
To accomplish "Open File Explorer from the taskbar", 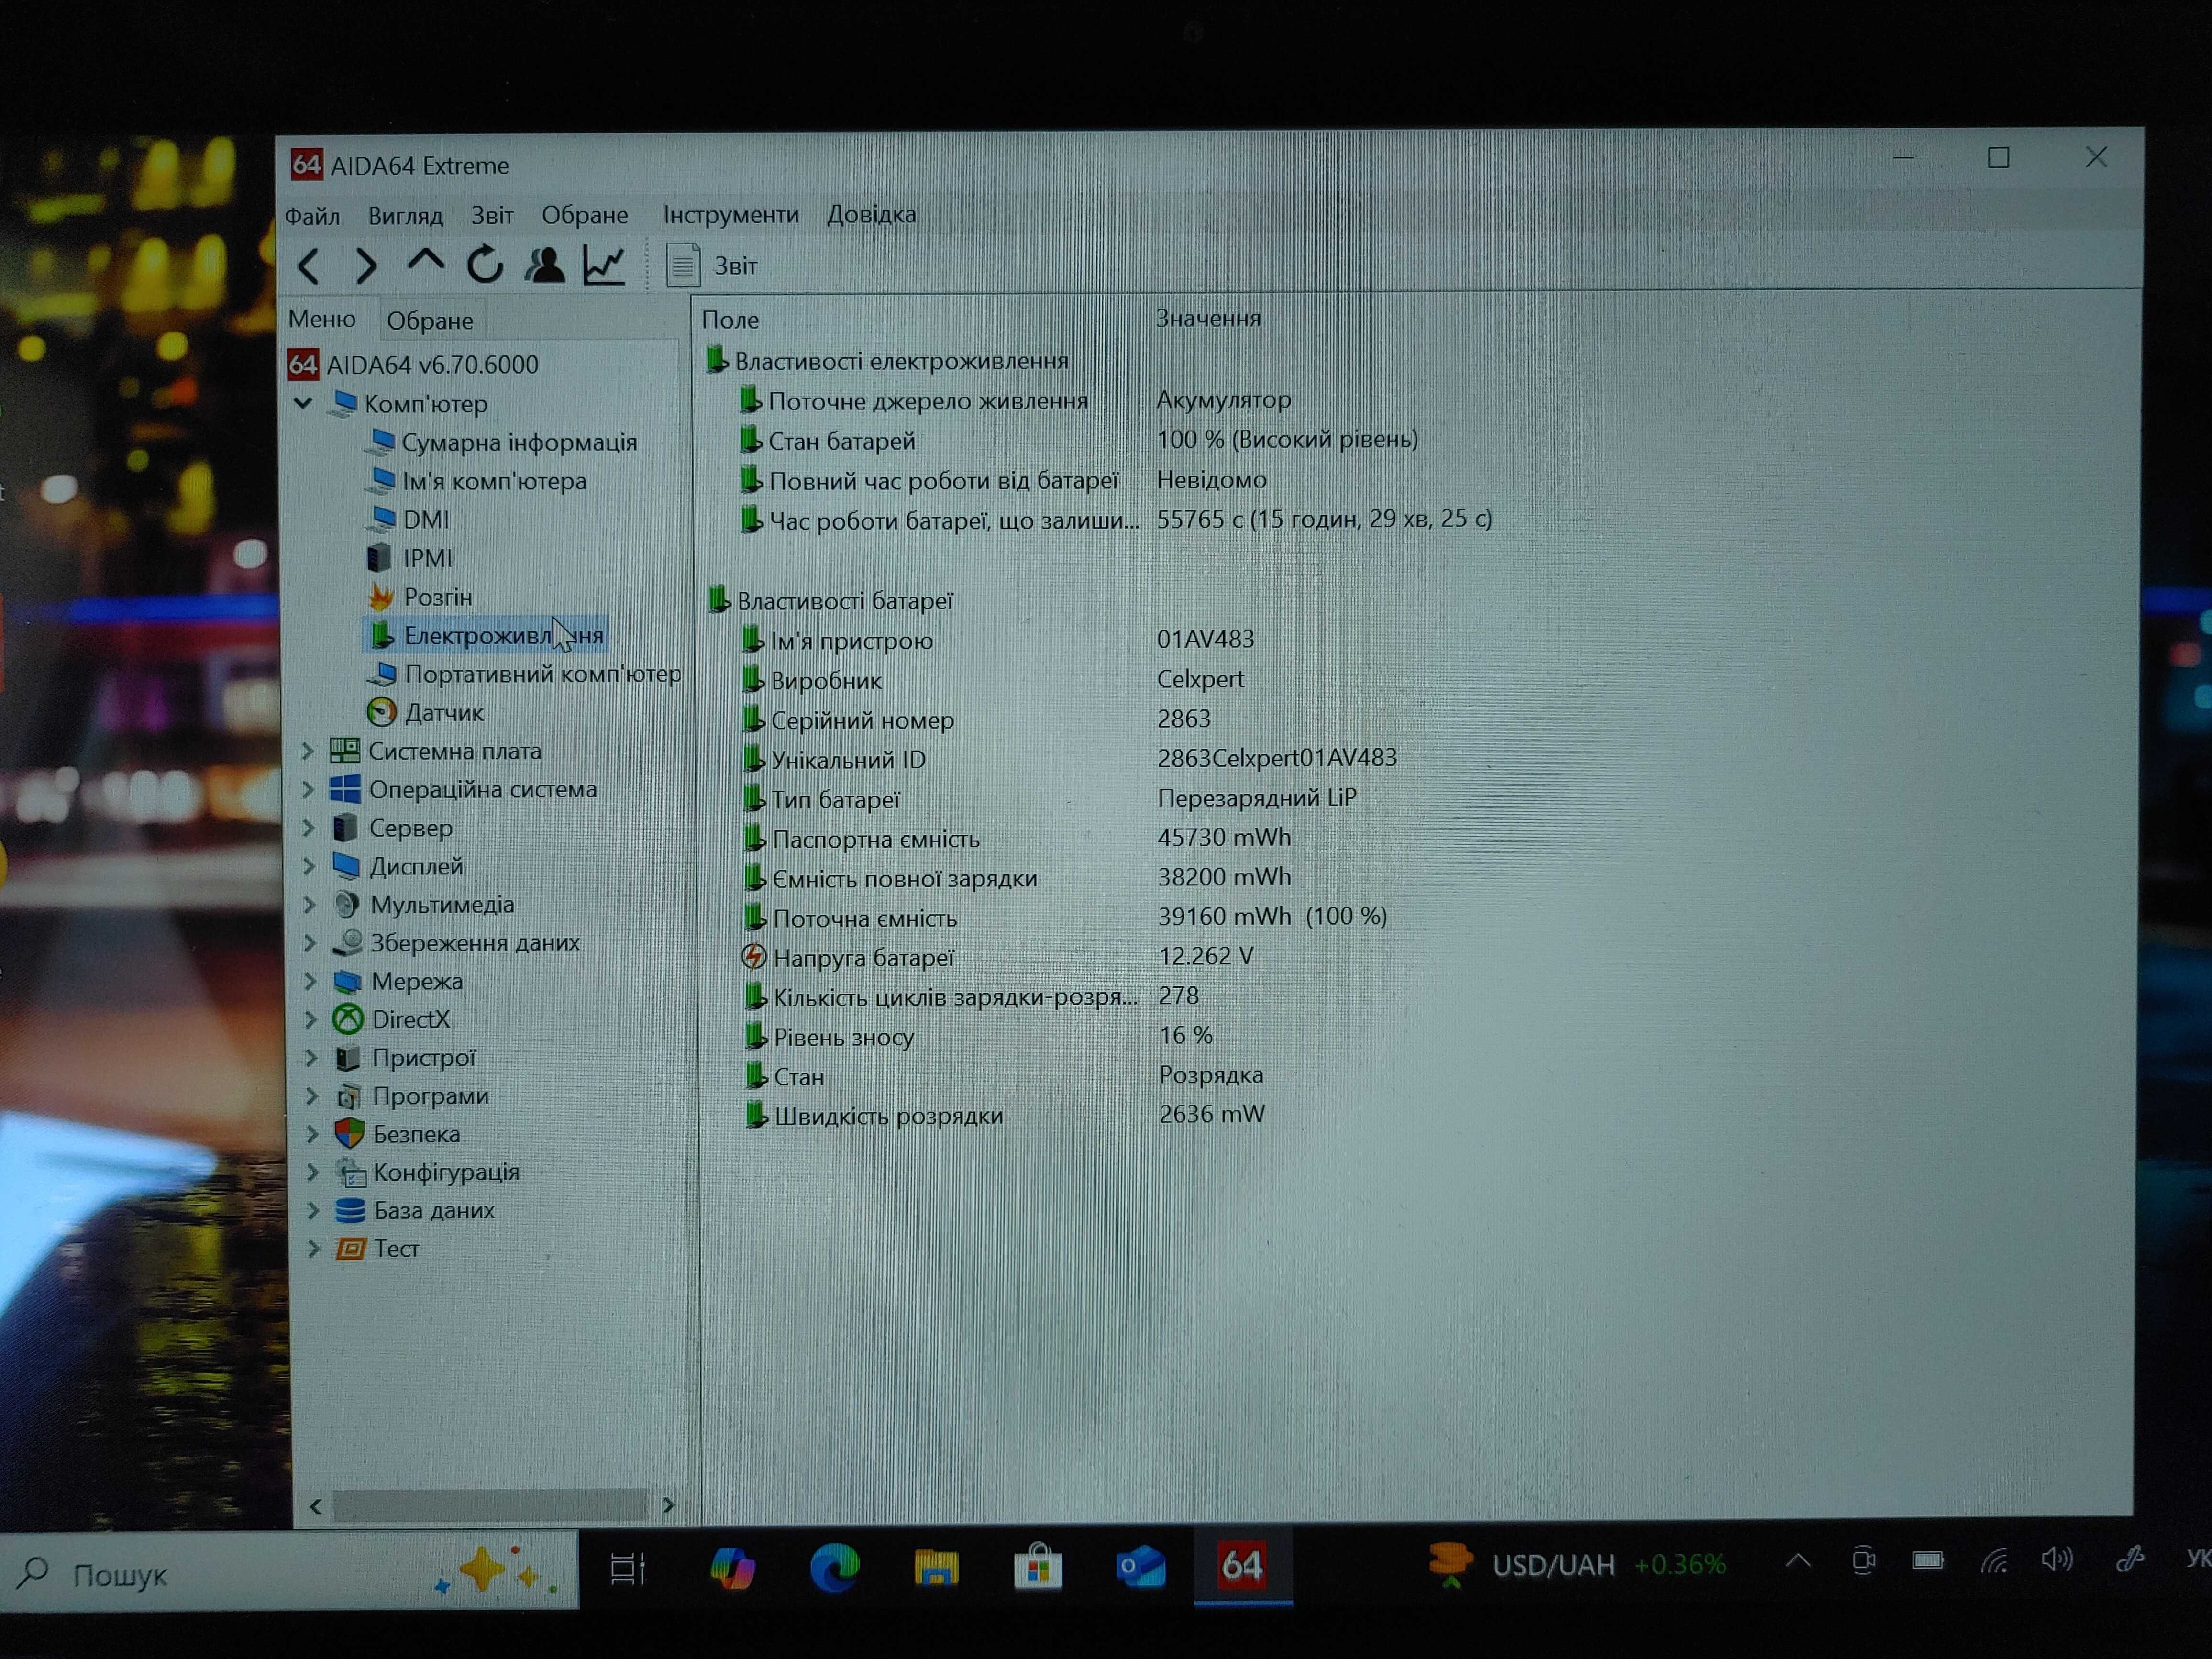I will tap(936, 1567).
